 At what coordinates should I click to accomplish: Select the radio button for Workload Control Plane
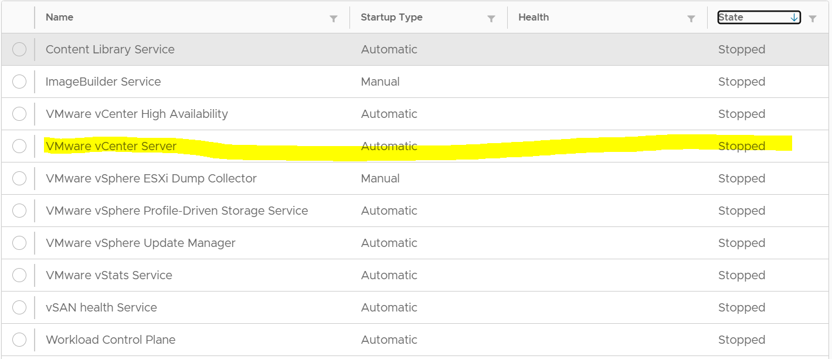point(19,339)
